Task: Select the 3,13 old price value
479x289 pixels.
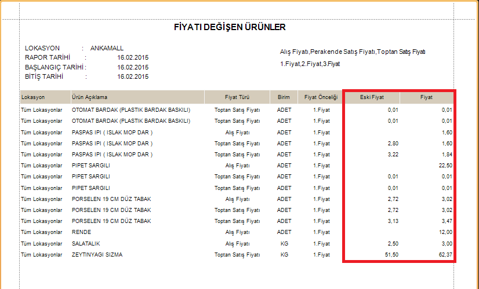Action: (393, 221)
